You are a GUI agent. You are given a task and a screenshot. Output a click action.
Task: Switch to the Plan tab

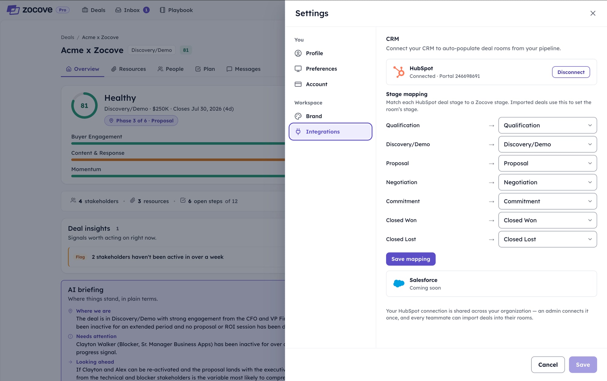(205, 69)
